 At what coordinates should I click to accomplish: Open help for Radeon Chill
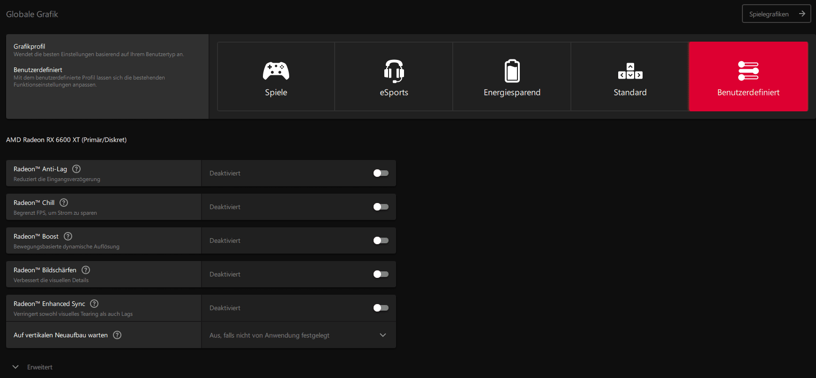64,203
